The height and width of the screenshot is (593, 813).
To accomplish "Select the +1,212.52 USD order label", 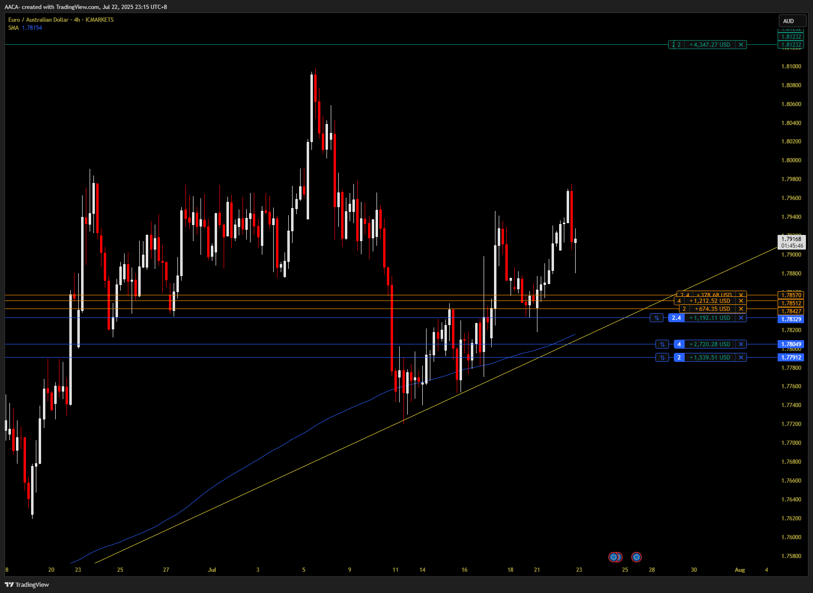I will pyautogui.click(x=710, y=301).
